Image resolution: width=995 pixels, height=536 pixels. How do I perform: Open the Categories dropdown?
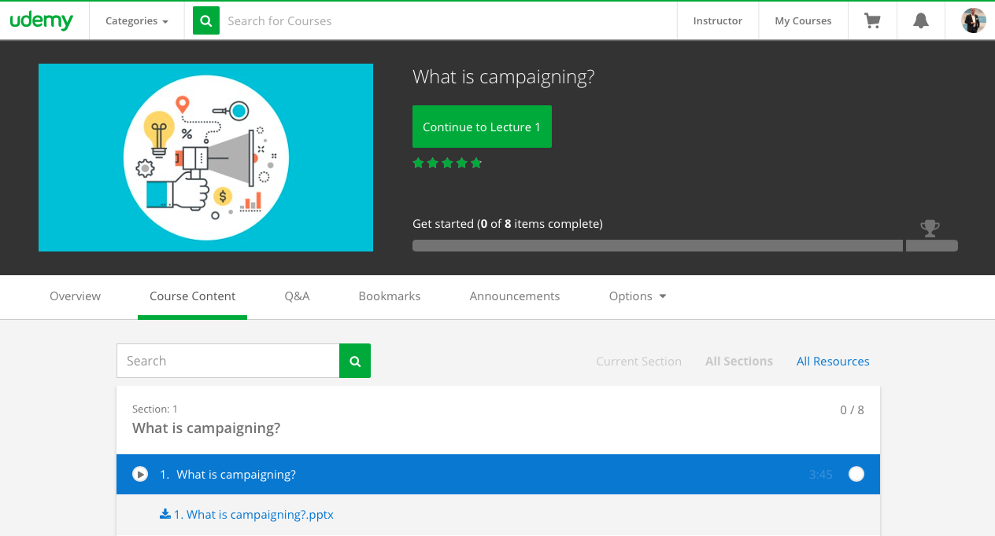(x=137, y=21)
